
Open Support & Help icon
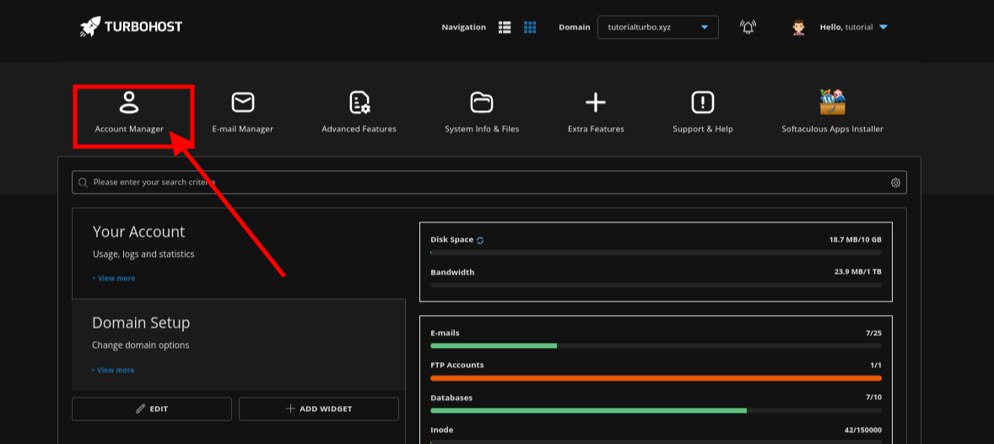pos(703,103)
